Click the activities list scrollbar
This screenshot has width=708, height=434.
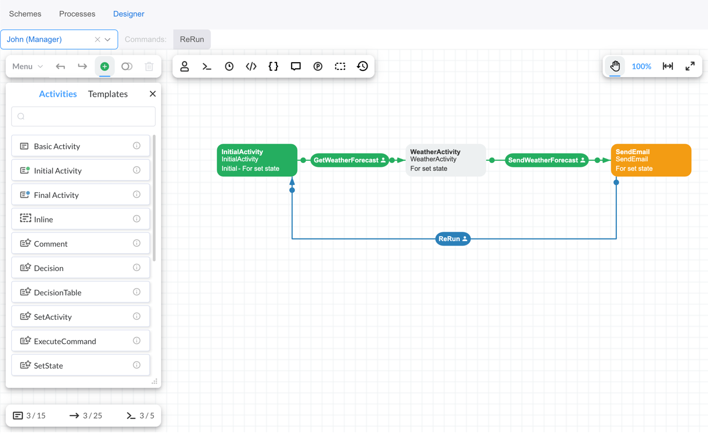[154, 198]
